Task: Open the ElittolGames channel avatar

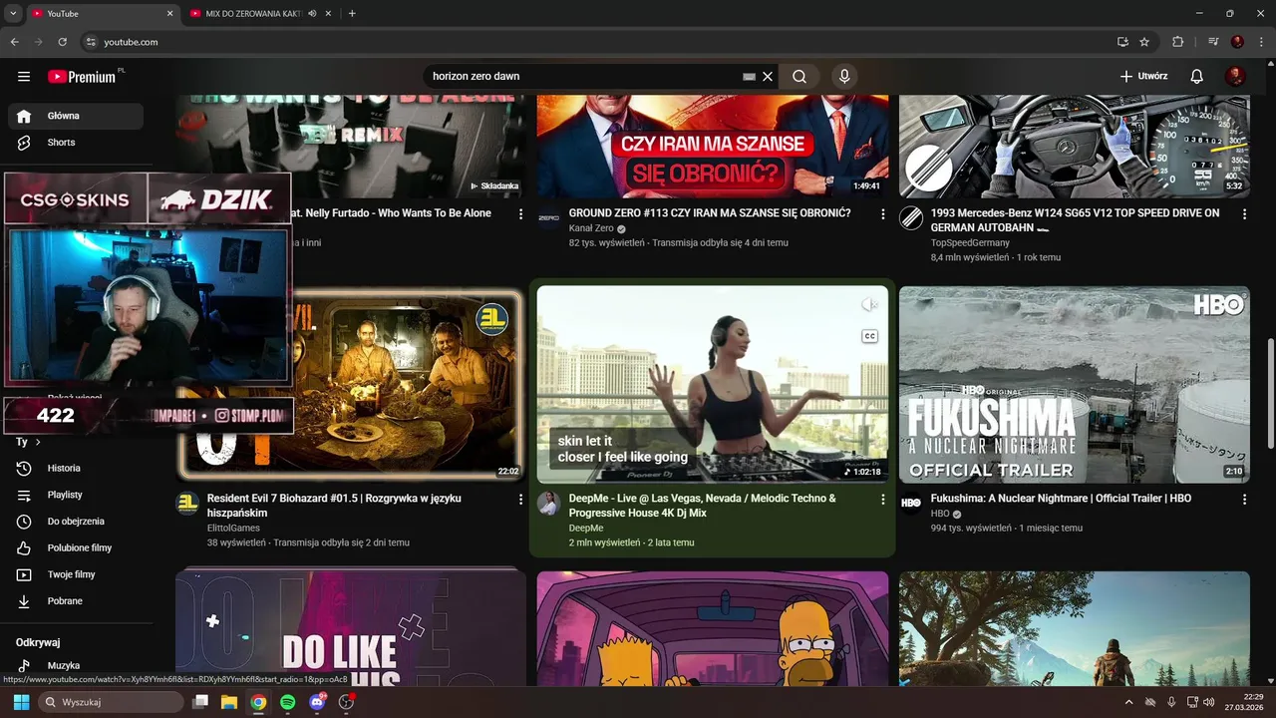Action: pyautogui.click(x=187, y=504)
